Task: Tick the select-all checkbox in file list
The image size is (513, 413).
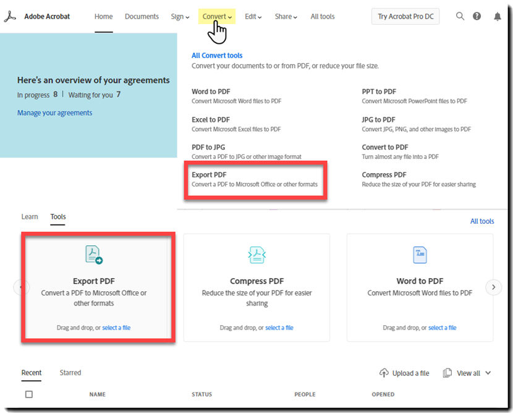Action: coord(29,394)
